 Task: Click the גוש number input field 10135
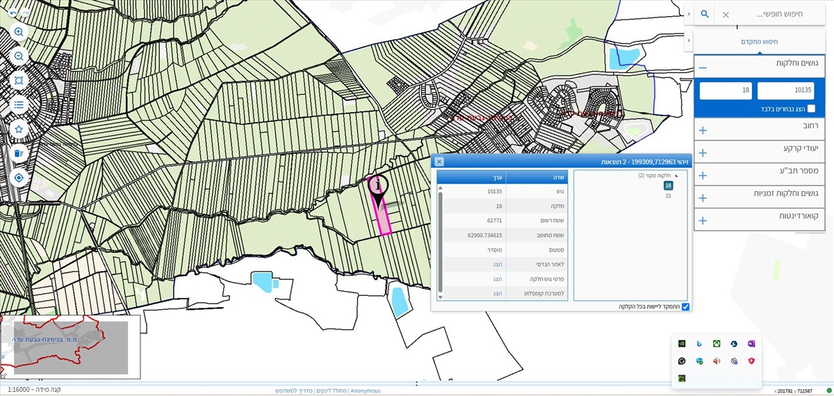(785, 90)
